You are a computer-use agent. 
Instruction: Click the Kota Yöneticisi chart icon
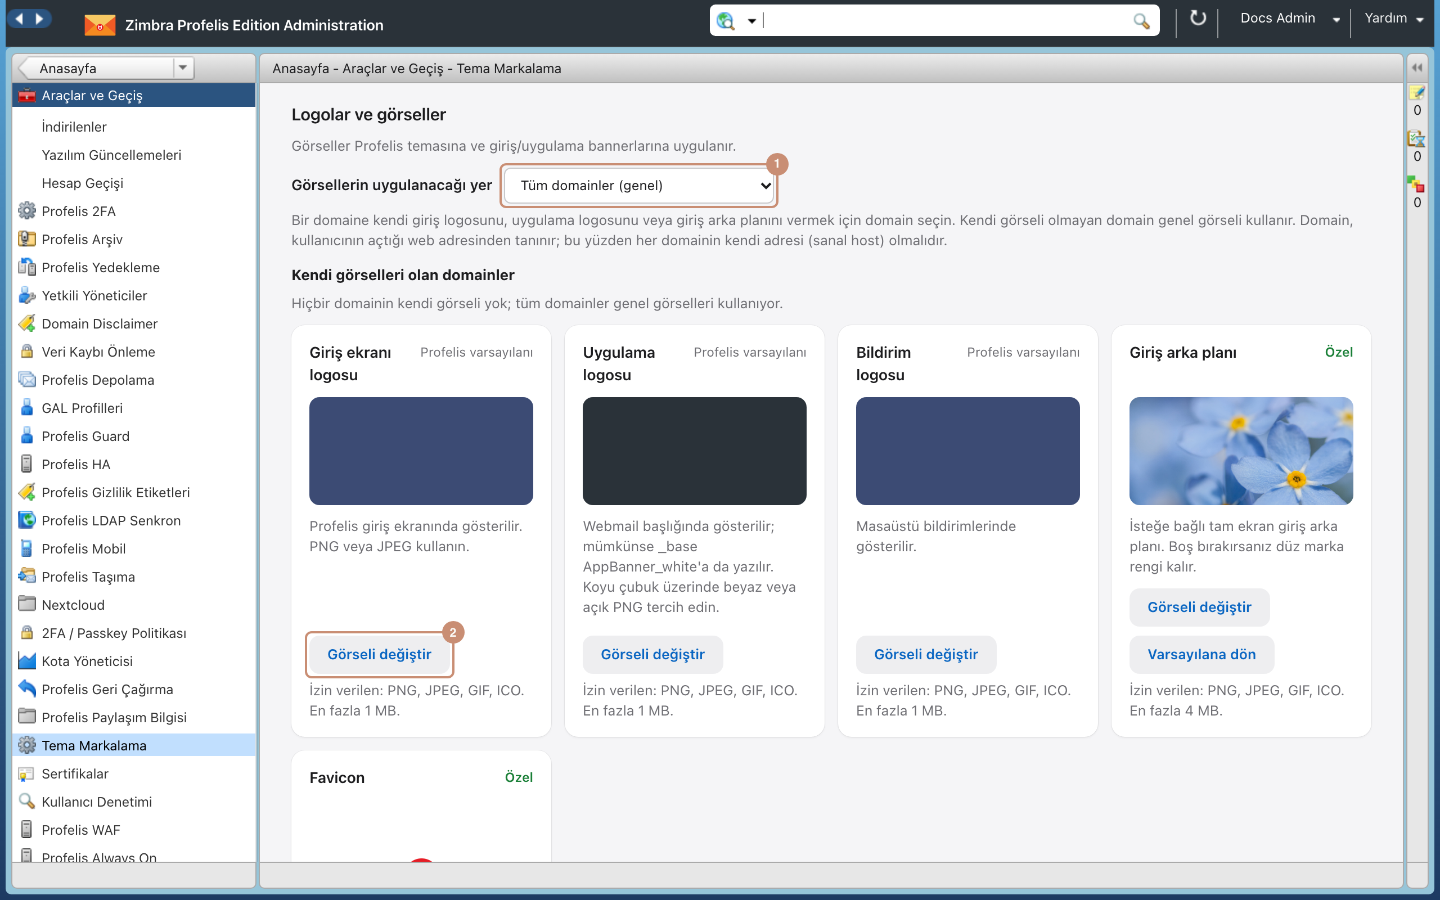[x=27, y=661]
